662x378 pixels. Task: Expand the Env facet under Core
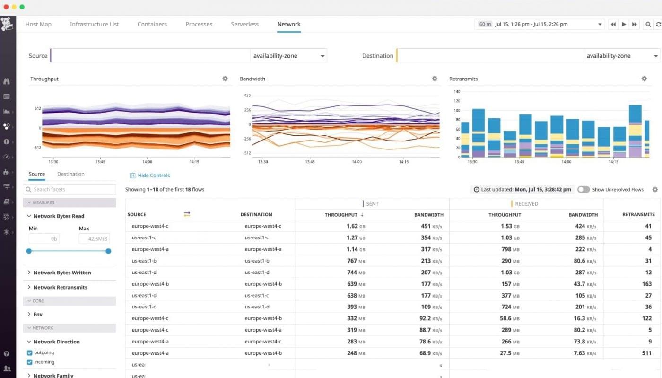click(x=37, y=314)
